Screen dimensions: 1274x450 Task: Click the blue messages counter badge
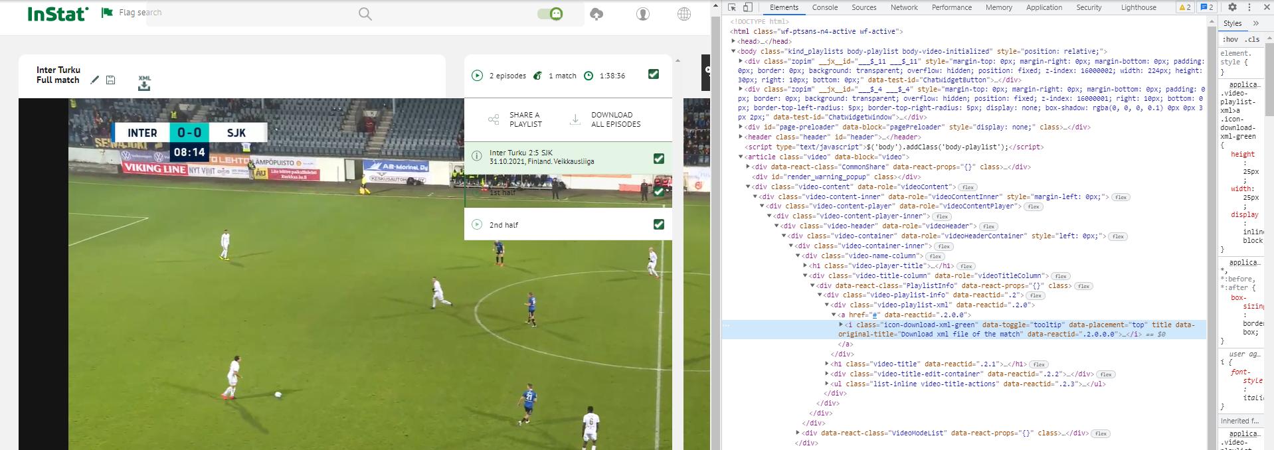[1206, 7]
